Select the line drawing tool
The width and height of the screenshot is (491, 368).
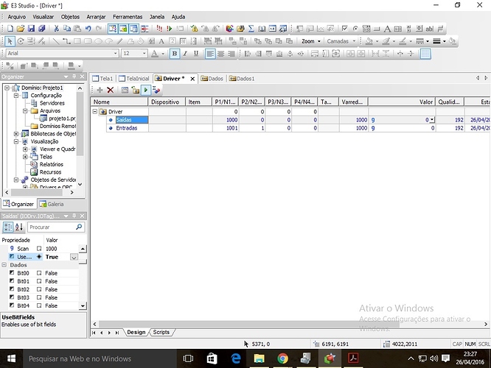pyautogui.click(x=56, y=41)
